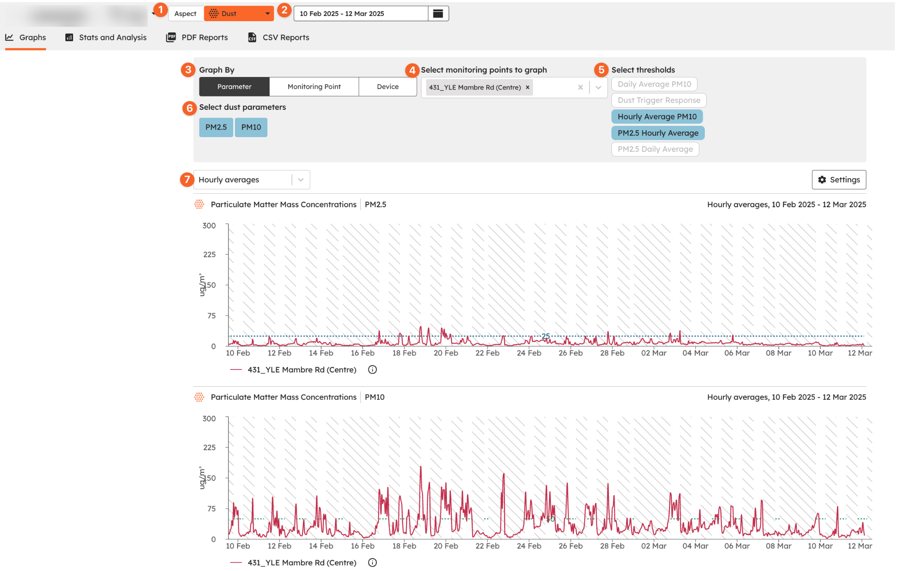Screen dimensions: 900x571
Task: Graph by Device
Action: 387,87
